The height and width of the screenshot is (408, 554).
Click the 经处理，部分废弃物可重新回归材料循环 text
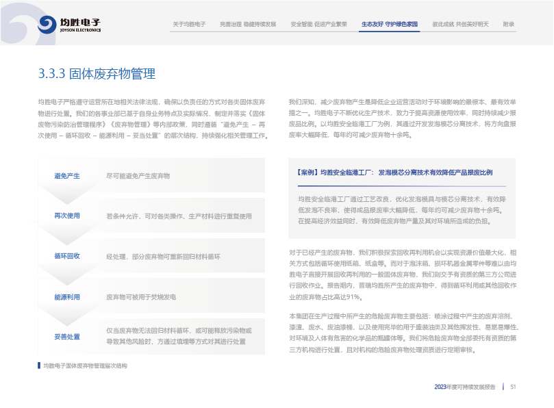click(x=163, y=256)
